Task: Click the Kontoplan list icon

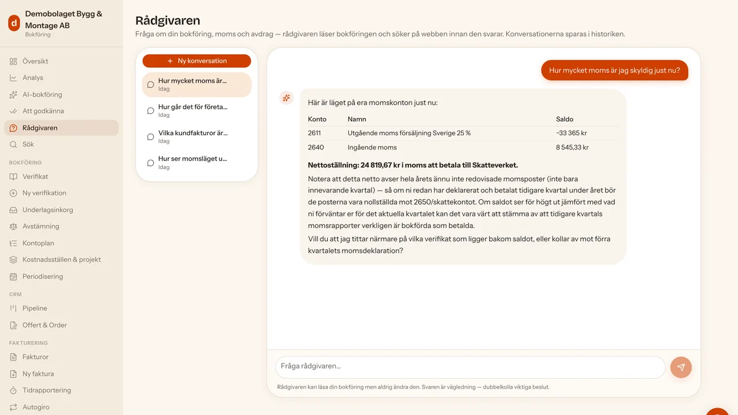Action: pyautogui.click(x=14, y=243)
